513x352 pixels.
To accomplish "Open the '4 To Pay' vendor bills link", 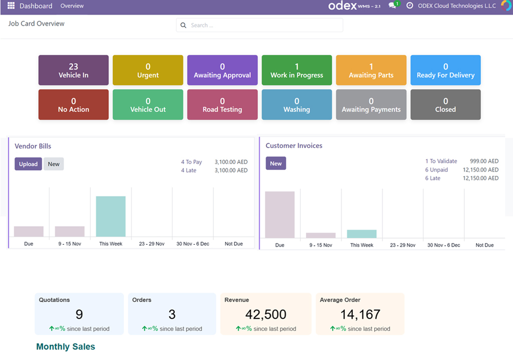I will 191,162.
